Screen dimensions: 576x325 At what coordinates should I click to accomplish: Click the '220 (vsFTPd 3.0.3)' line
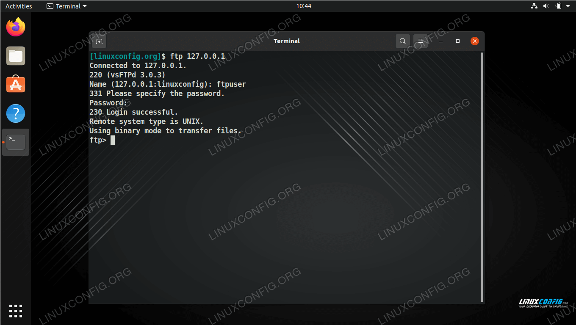point(127,75)
